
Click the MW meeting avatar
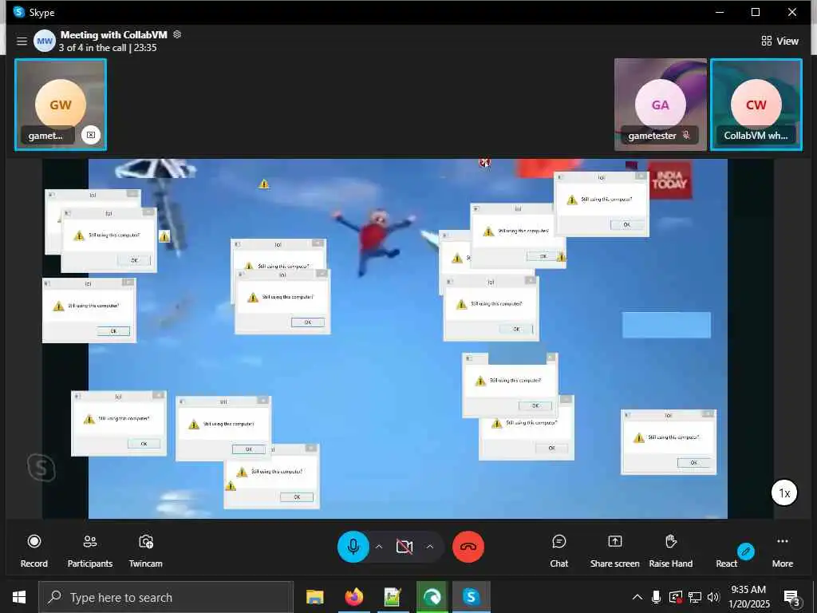45,41
